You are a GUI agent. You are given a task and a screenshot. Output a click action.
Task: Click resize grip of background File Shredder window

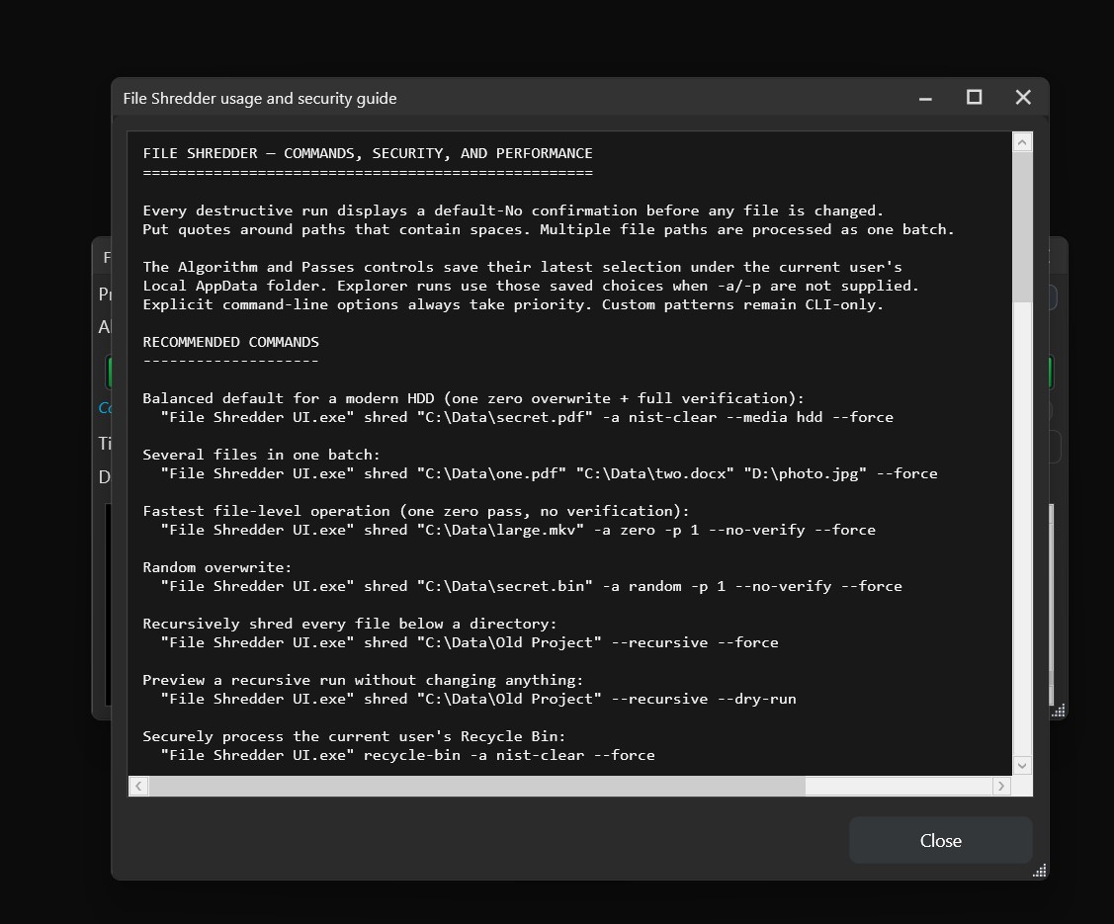1058,711
